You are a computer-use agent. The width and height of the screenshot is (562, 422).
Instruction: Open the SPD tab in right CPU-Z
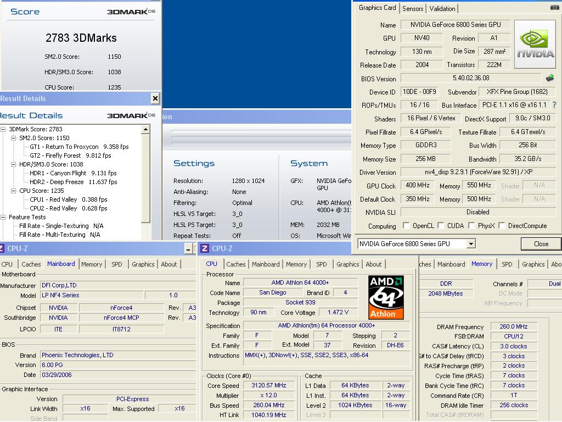(x=507, y=264)
